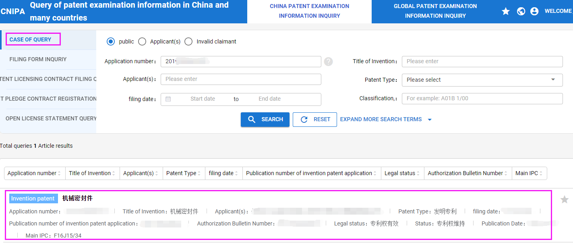Image resolution: width=573 pixels, height=246 pixels.
Task: Open the globe language icon
Action: pos(521,11)
